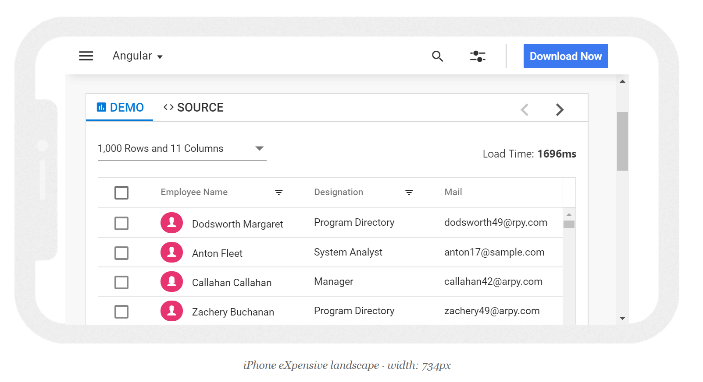The height and width of the screenshot is (382, 703).
Task: Click the search magnifier icon
Action: (437, 56)
